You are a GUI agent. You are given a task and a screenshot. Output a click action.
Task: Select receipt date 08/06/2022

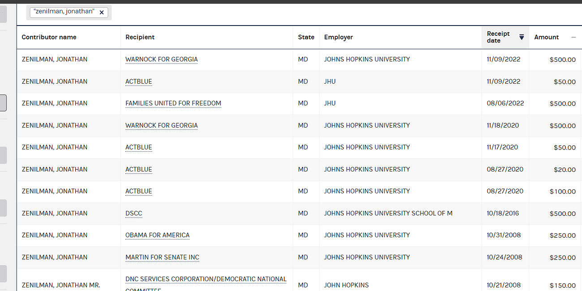pyautogui.click(x=505, y=103)
